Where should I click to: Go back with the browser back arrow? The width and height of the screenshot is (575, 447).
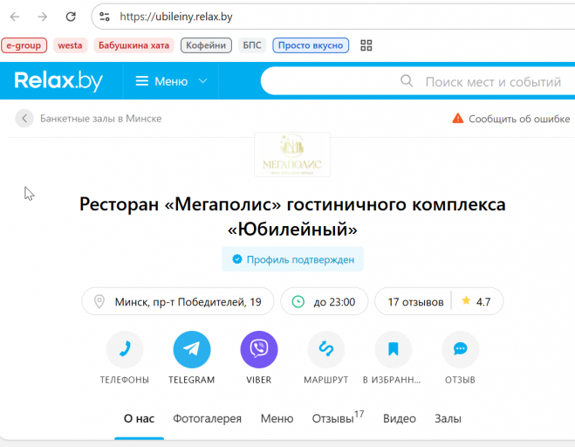coord(15,17)
